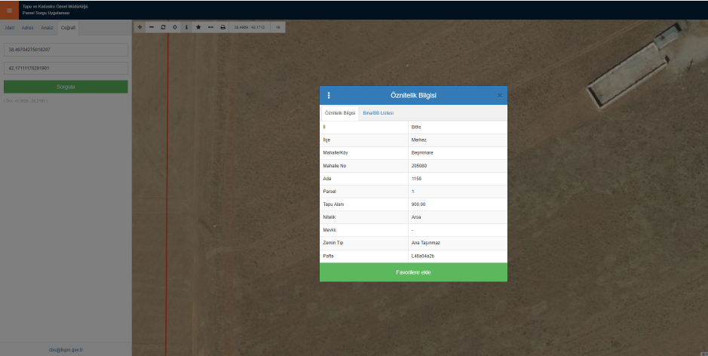Select the measure distance tool
Image resolution: width=708 pixels, height=356 pixels.
point(210,27)
